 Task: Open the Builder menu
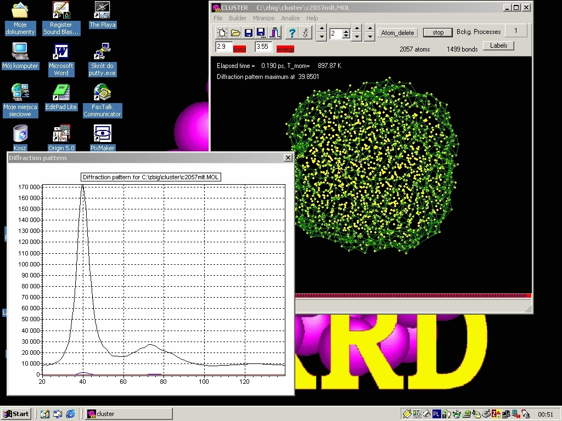[238, 18]
